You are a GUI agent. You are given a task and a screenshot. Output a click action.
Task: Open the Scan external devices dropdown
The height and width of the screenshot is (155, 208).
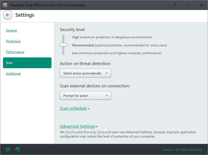click(x=85, y=95)
